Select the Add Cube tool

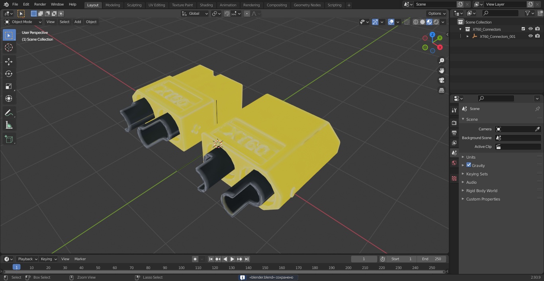click(9, 139)
